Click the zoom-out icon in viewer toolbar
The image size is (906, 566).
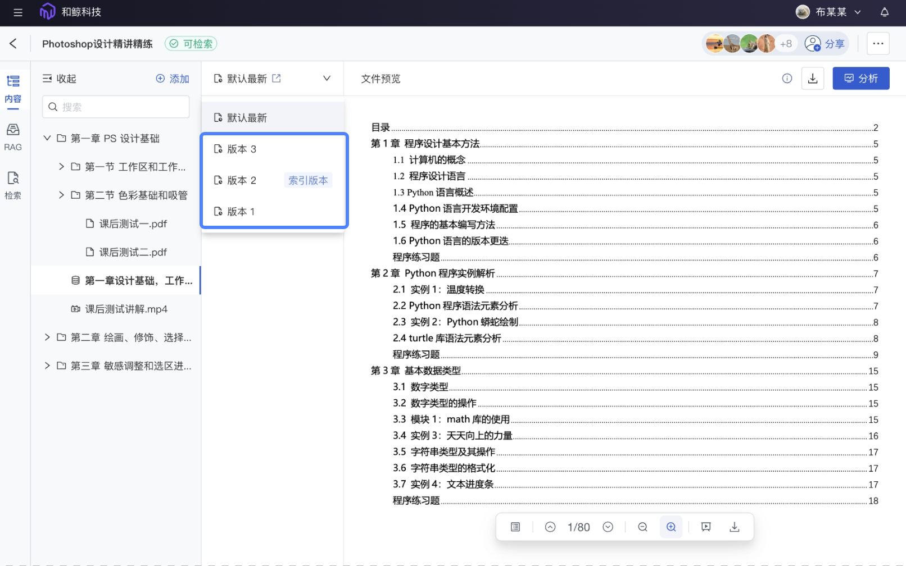(x=642, y=527)
